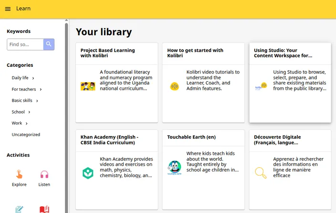The height and width of the screenshot is (213, 336).
Task: Click the School category label
Action: (x=18, y=112)
